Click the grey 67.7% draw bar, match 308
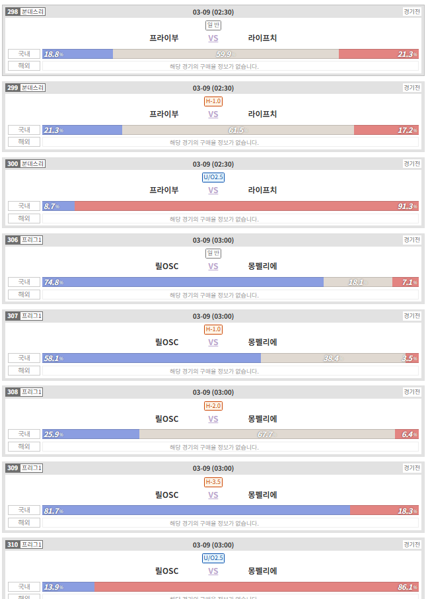The height and width of the screenshot is (599, 428). [x=267, y=434]
